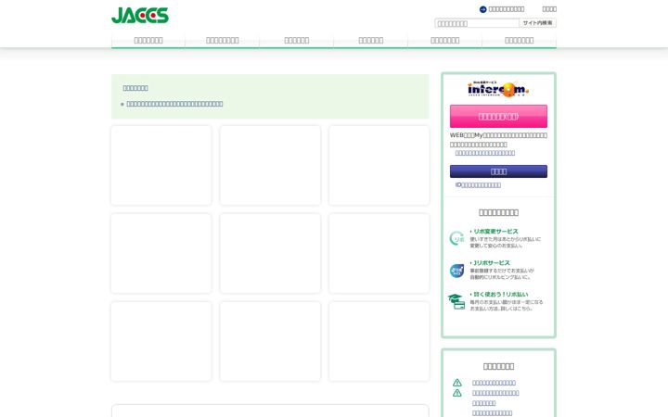
Task: Open the Jリボサービス blue badge icon
Action: click(456, 271)
